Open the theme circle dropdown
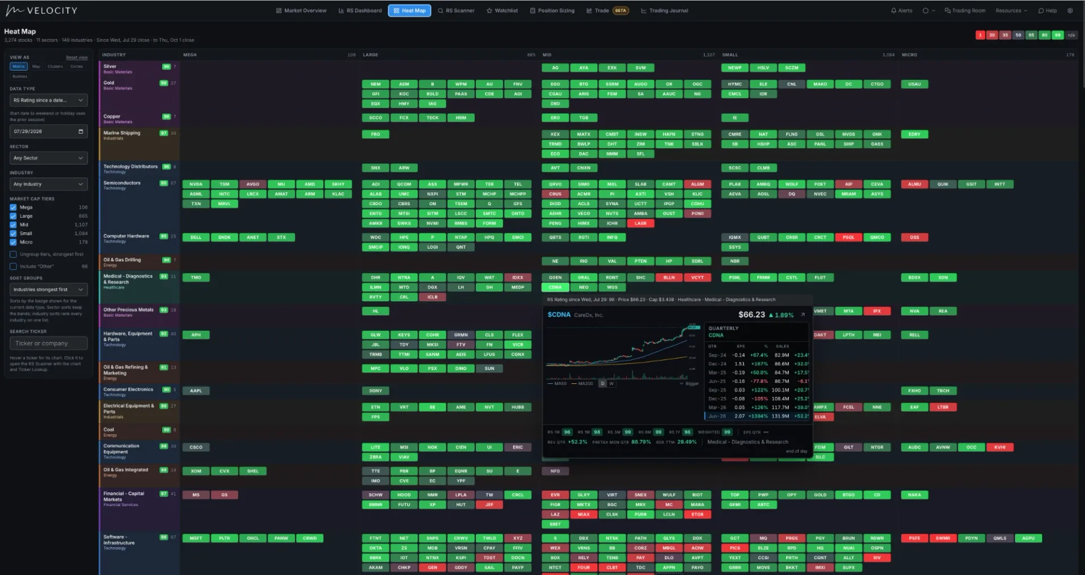Screen dimensions: 1085x575 tap(928, 11)
